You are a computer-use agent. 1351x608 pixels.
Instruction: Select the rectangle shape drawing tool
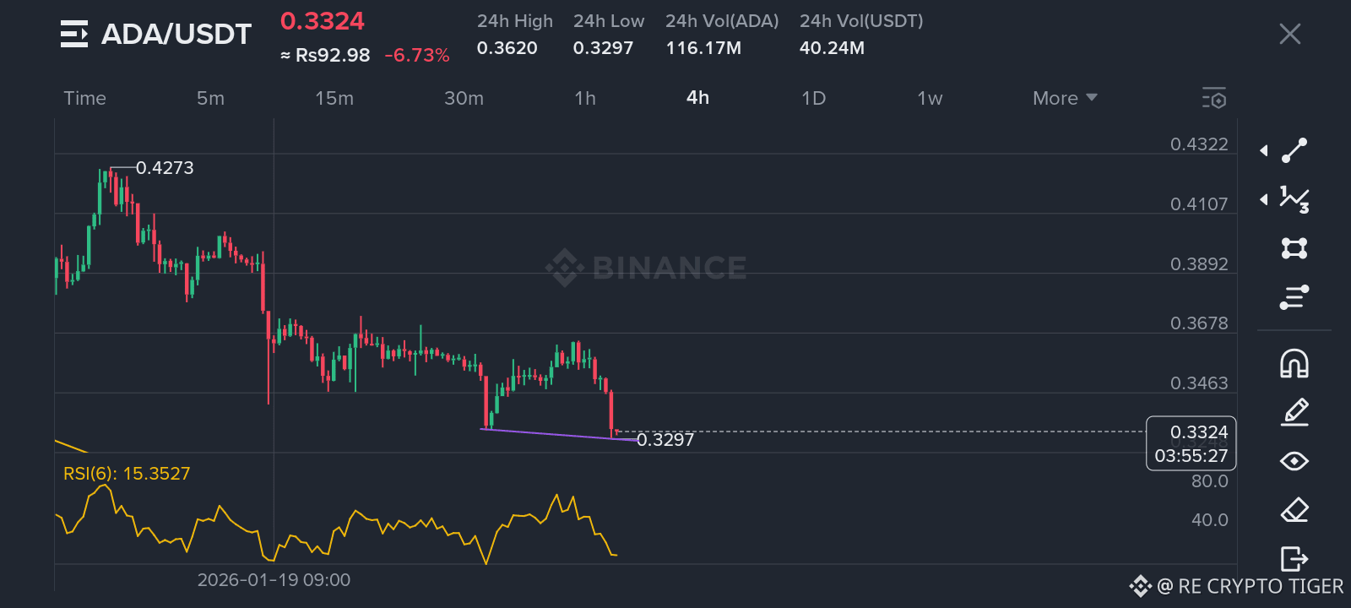(1294, 248)
